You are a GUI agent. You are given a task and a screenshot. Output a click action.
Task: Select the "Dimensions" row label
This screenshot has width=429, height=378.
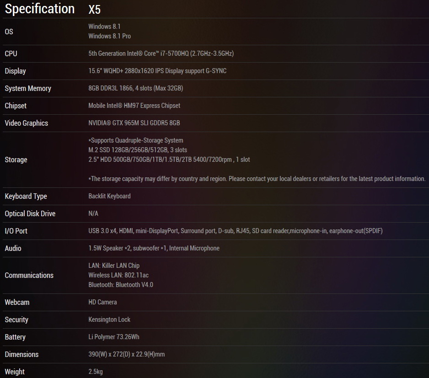[21, 355]
